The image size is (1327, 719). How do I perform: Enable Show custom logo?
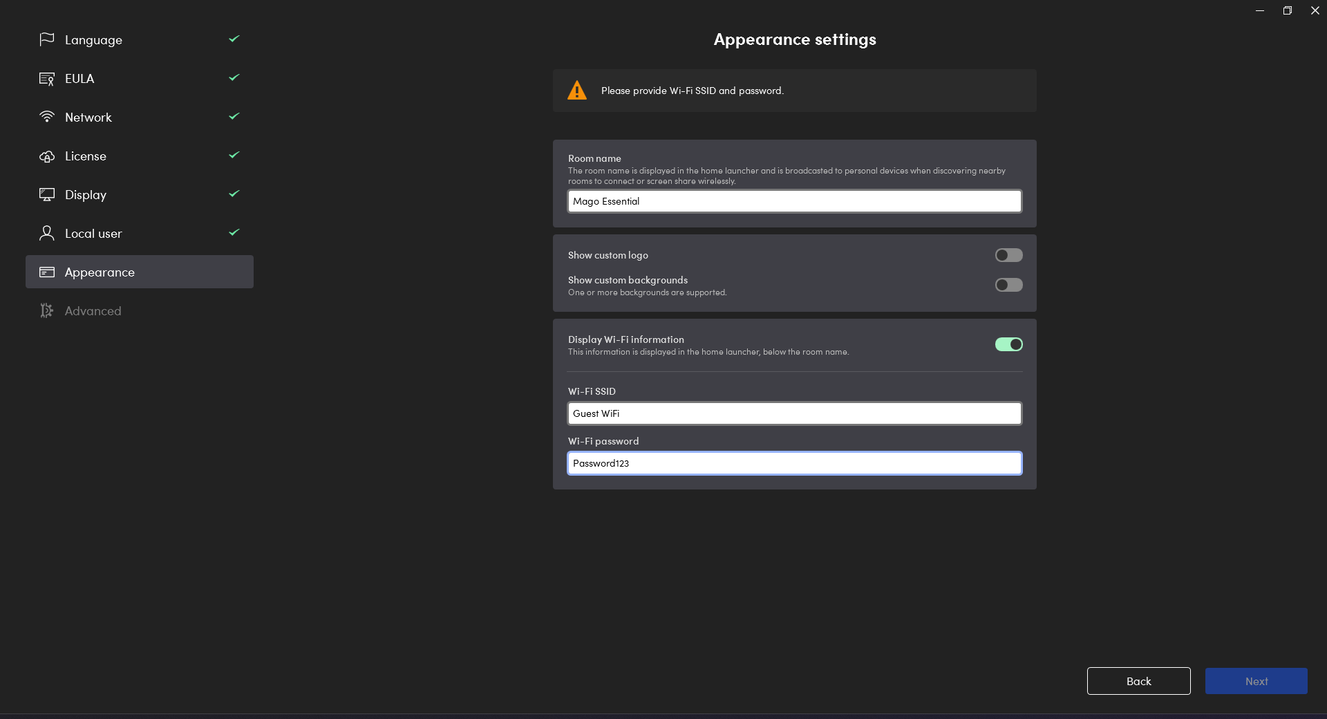point(1008,255)
